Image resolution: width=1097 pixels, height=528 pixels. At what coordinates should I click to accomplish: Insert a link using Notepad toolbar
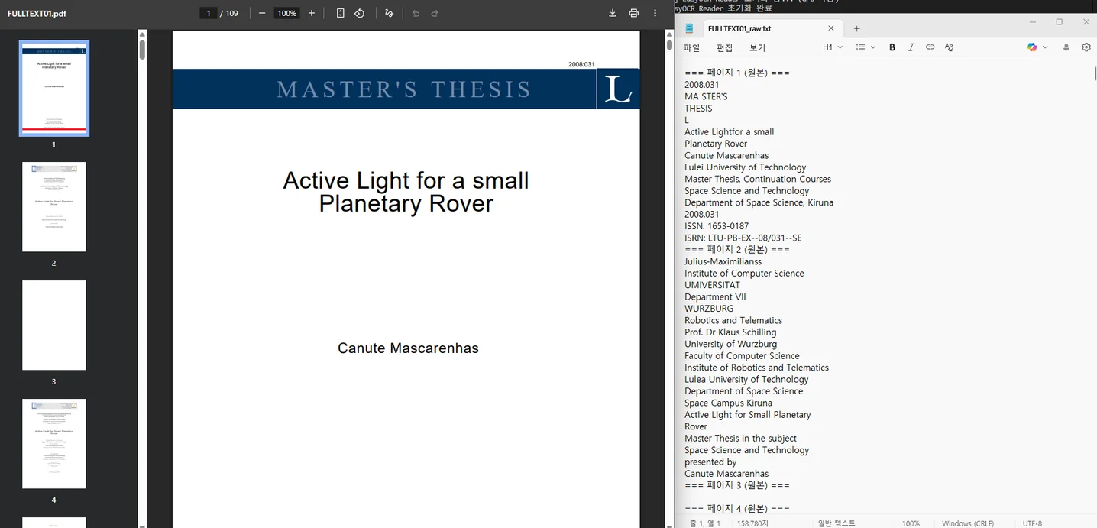point(930,47)
